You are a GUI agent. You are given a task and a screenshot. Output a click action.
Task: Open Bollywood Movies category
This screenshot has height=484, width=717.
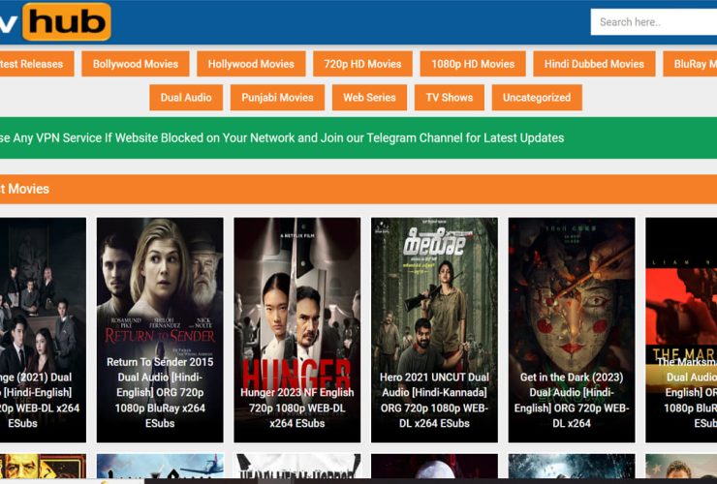pyautogui.click(x=136, y=64)
